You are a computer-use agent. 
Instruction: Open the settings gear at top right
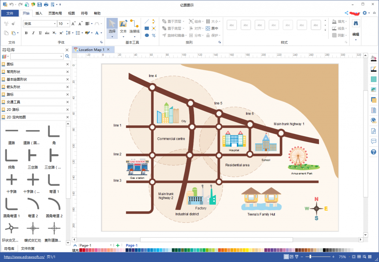coord(365,13)
